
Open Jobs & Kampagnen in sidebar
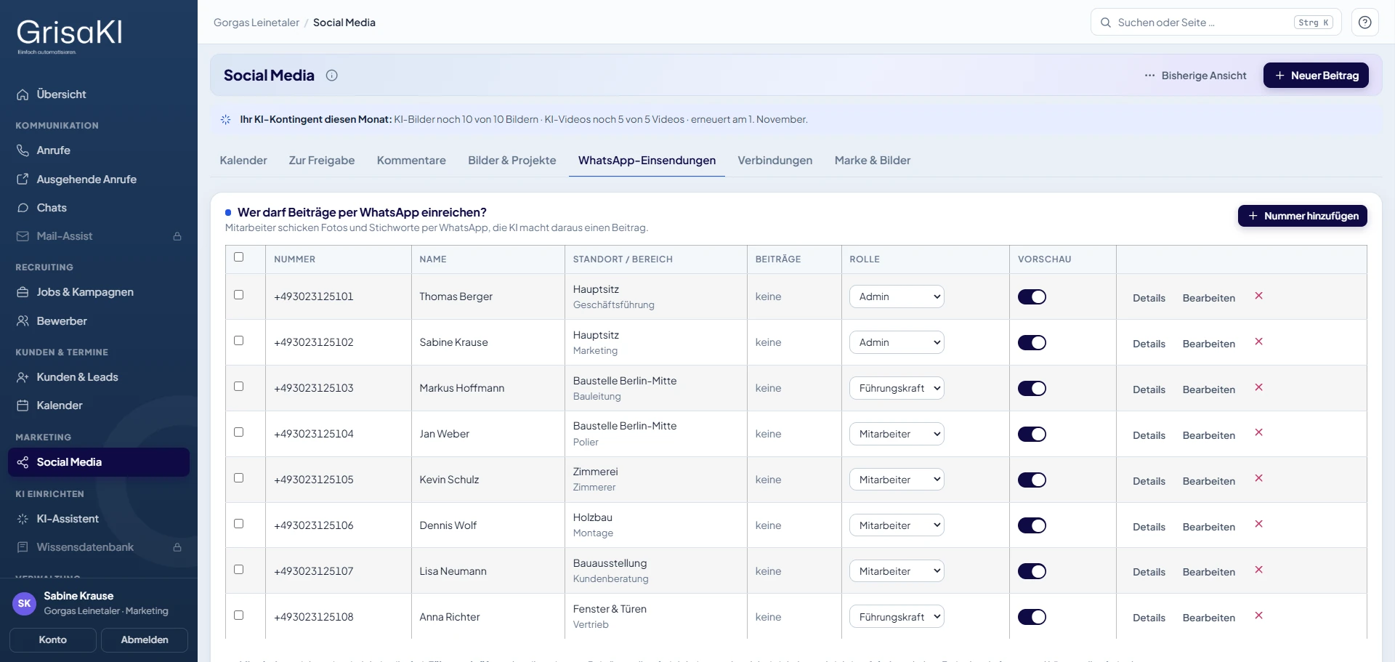[99, 292]
